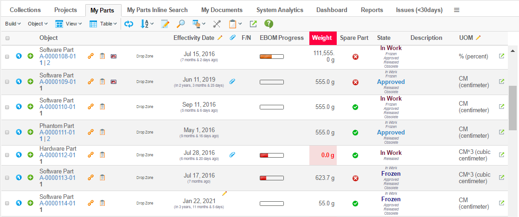Switch to the System Analytics tab
519x217 pixels.
[x=280, y=10]
